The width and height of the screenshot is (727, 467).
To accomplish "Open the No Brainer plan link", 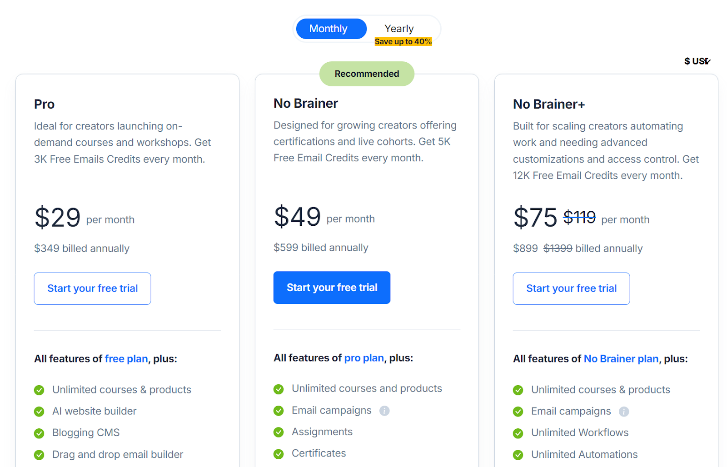I will [x=621, y=358].
